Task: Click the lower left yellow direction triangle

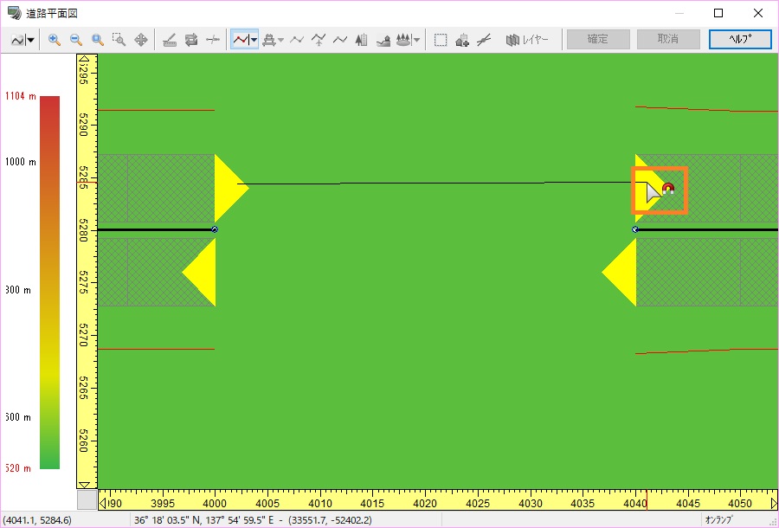Action: 203,272
